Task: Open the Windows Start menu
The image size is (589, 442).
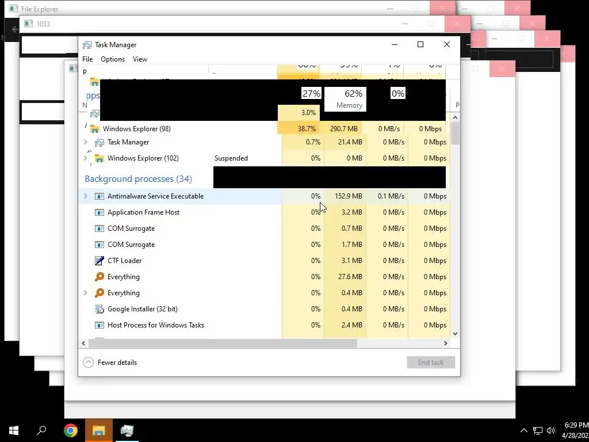Action: [x=14, y=430]
